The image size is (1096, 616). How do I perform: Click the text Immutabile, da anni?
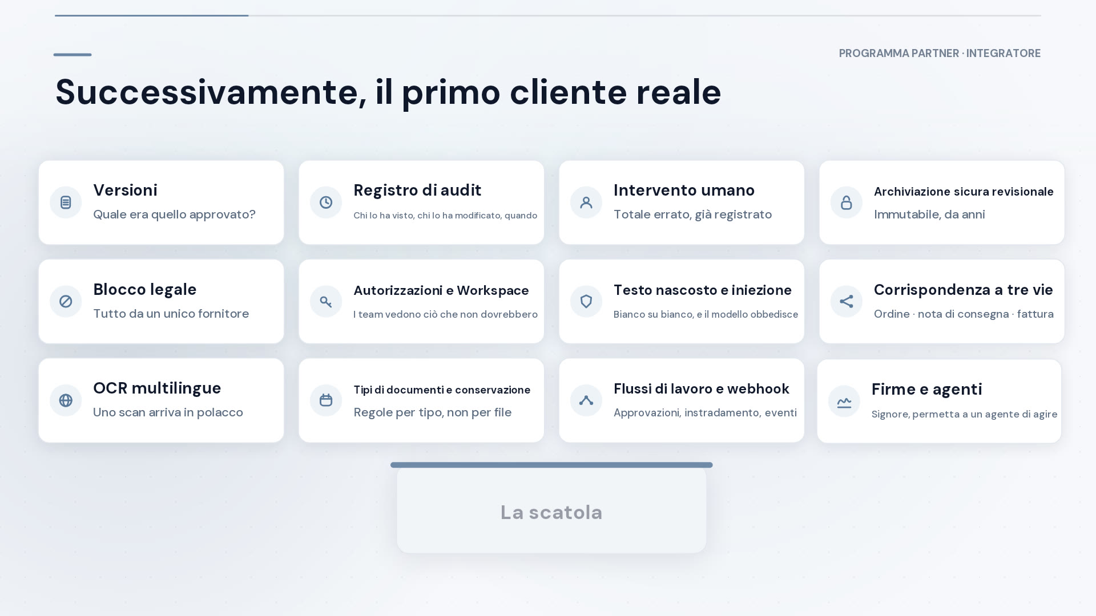pos(929,214)
